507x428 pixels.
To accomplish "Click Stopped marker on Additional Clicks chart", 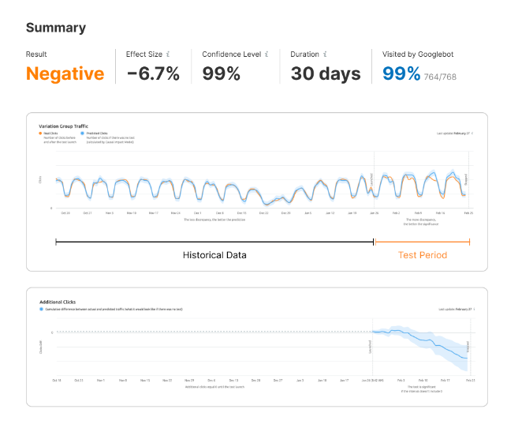I will point(468,347).
